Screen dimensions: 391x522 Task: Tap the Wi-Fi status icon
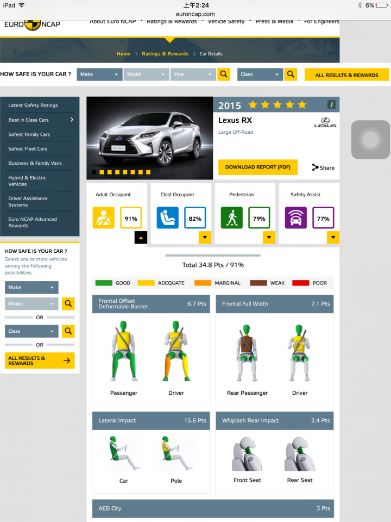[22, 5]
